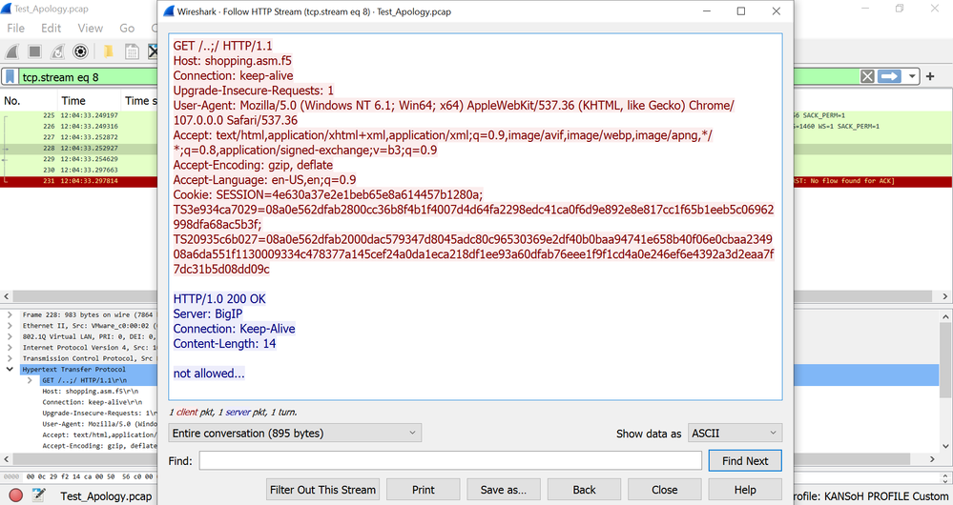The image size is (953, 505).
Task: Open the Go menu
Action: (127, 28)
